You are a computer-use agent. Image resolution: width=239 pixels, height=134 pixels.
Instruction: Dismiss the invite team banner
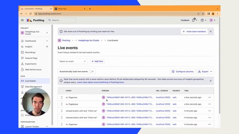tap(211, 31)
